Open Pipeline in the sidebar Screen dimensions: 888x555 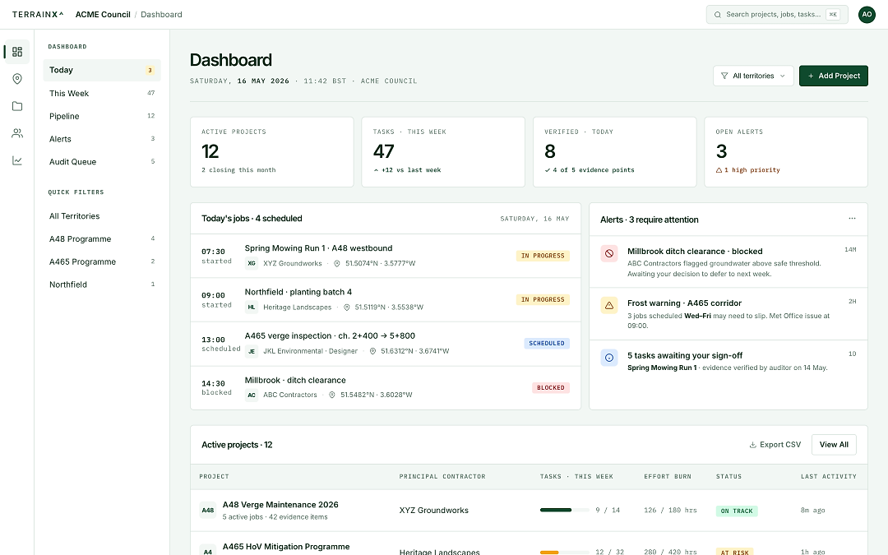coord(102,116)
